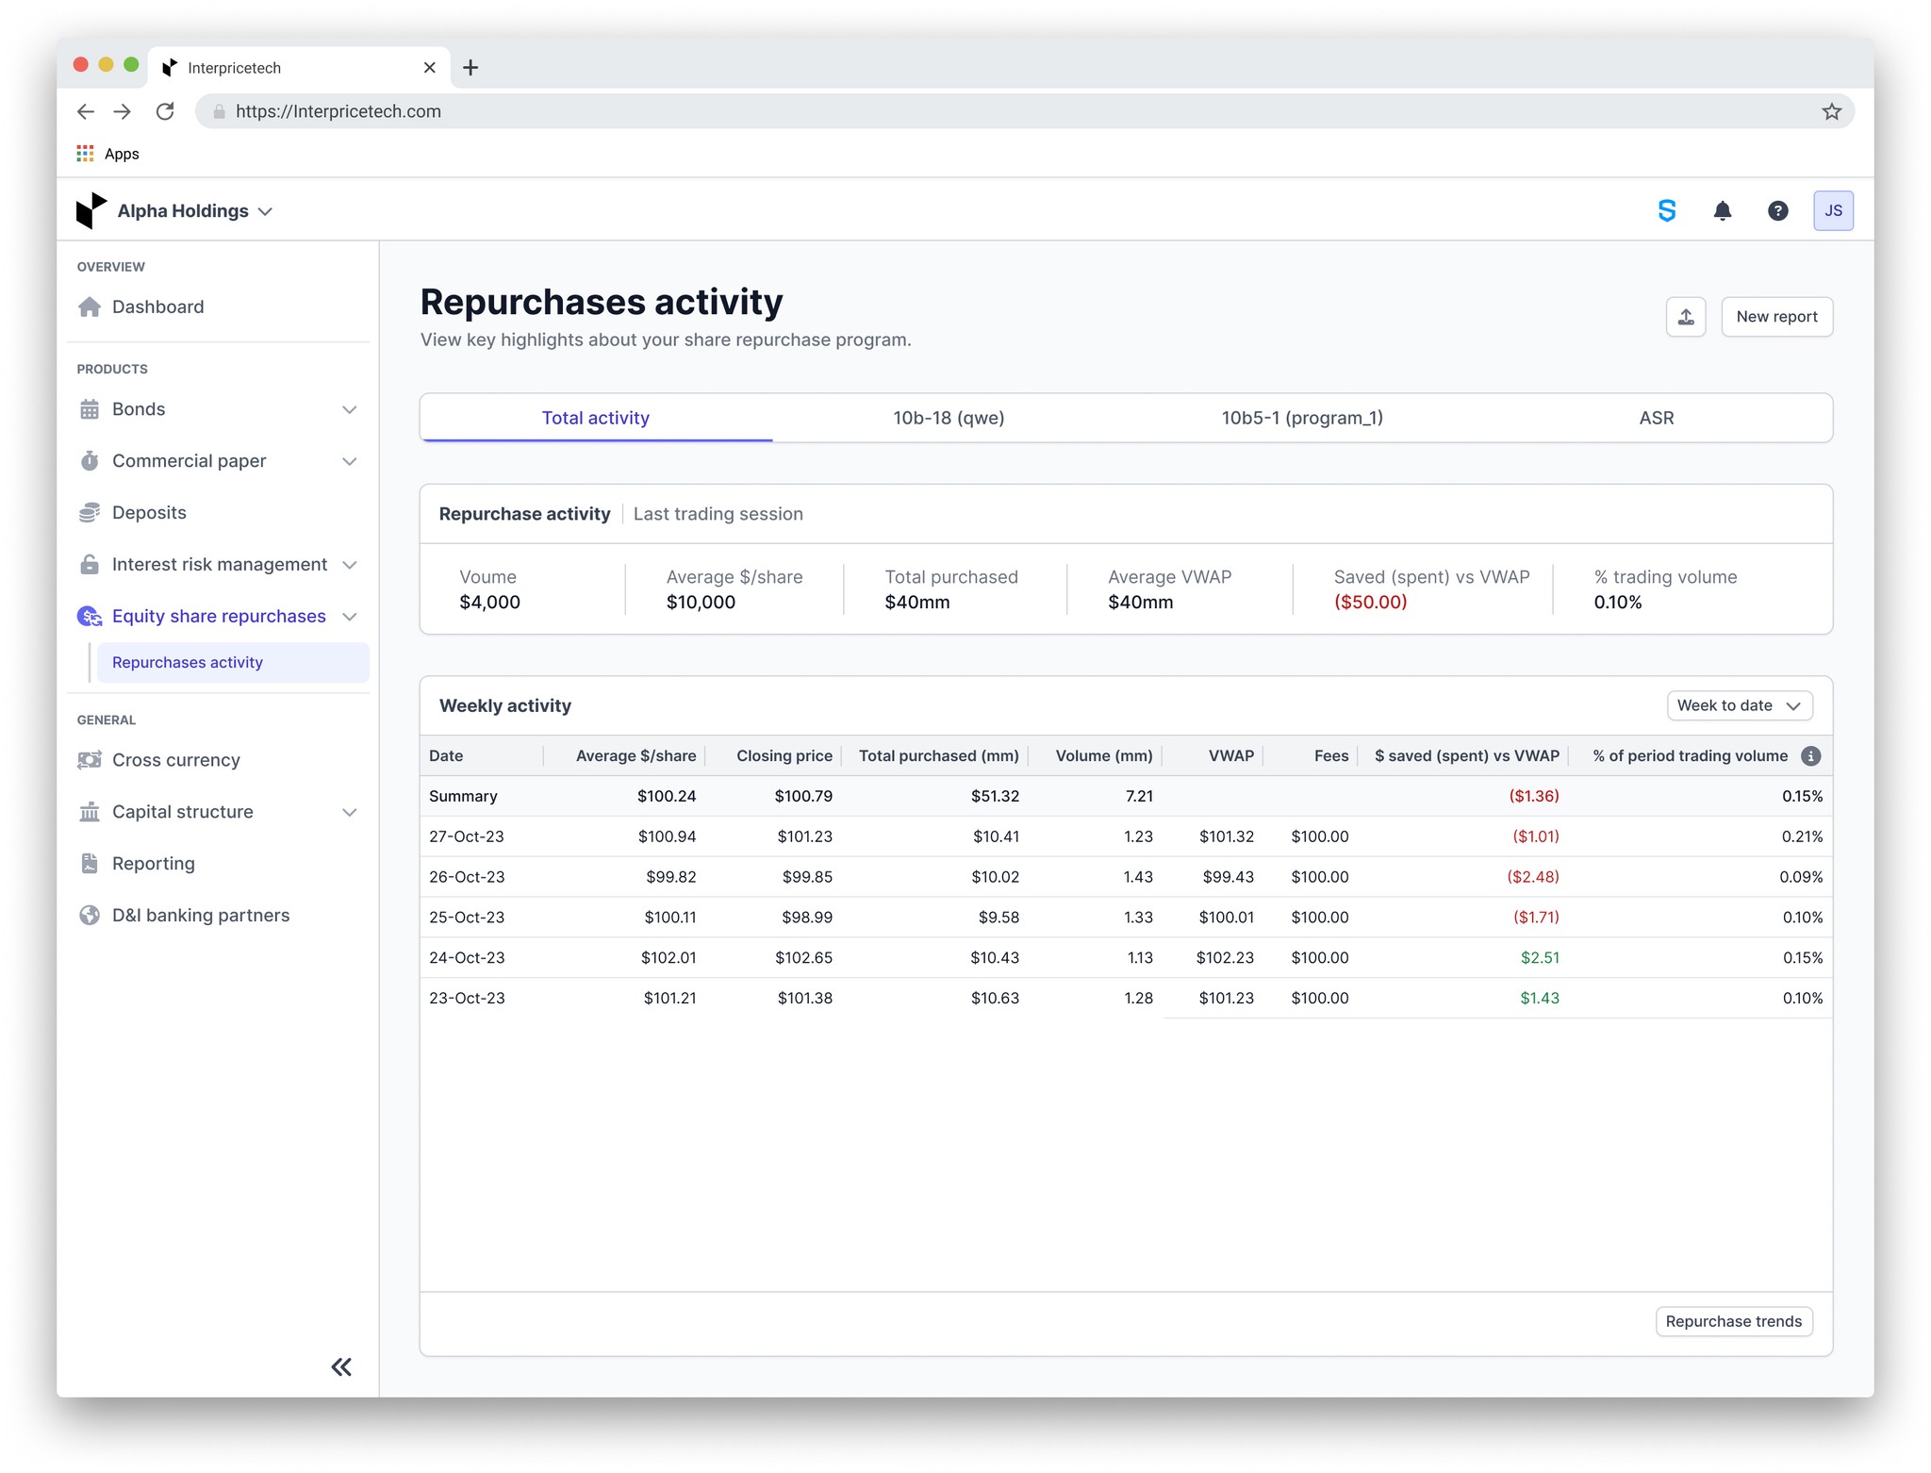The image size is (1931, 1473).
Task: Reload the page with refresh icon
Action: pyautogui.click(x=165, y=111)
